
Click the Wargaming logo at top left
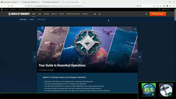point(2,10)
